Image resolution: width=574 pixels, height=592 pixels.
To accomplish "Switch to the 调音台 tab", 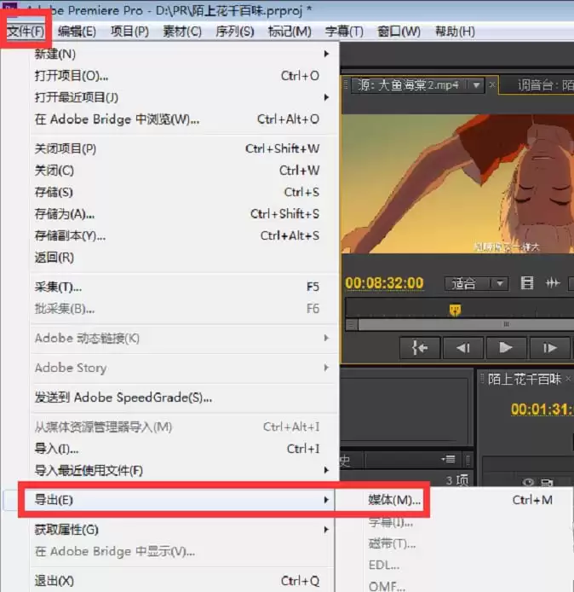I will tap(544, 85).
